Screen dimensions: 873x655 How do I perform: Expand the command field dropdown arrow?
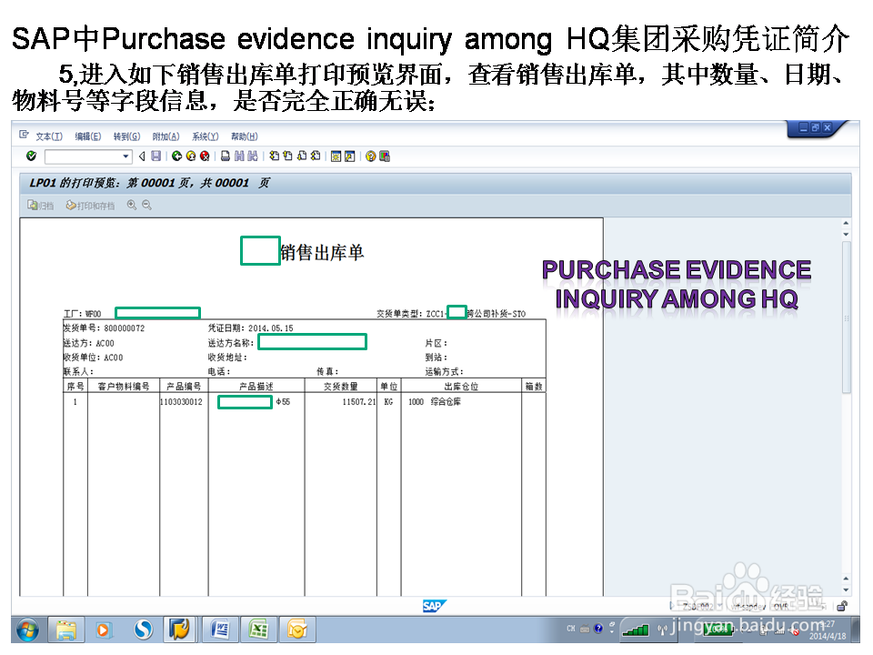point(126,156)
